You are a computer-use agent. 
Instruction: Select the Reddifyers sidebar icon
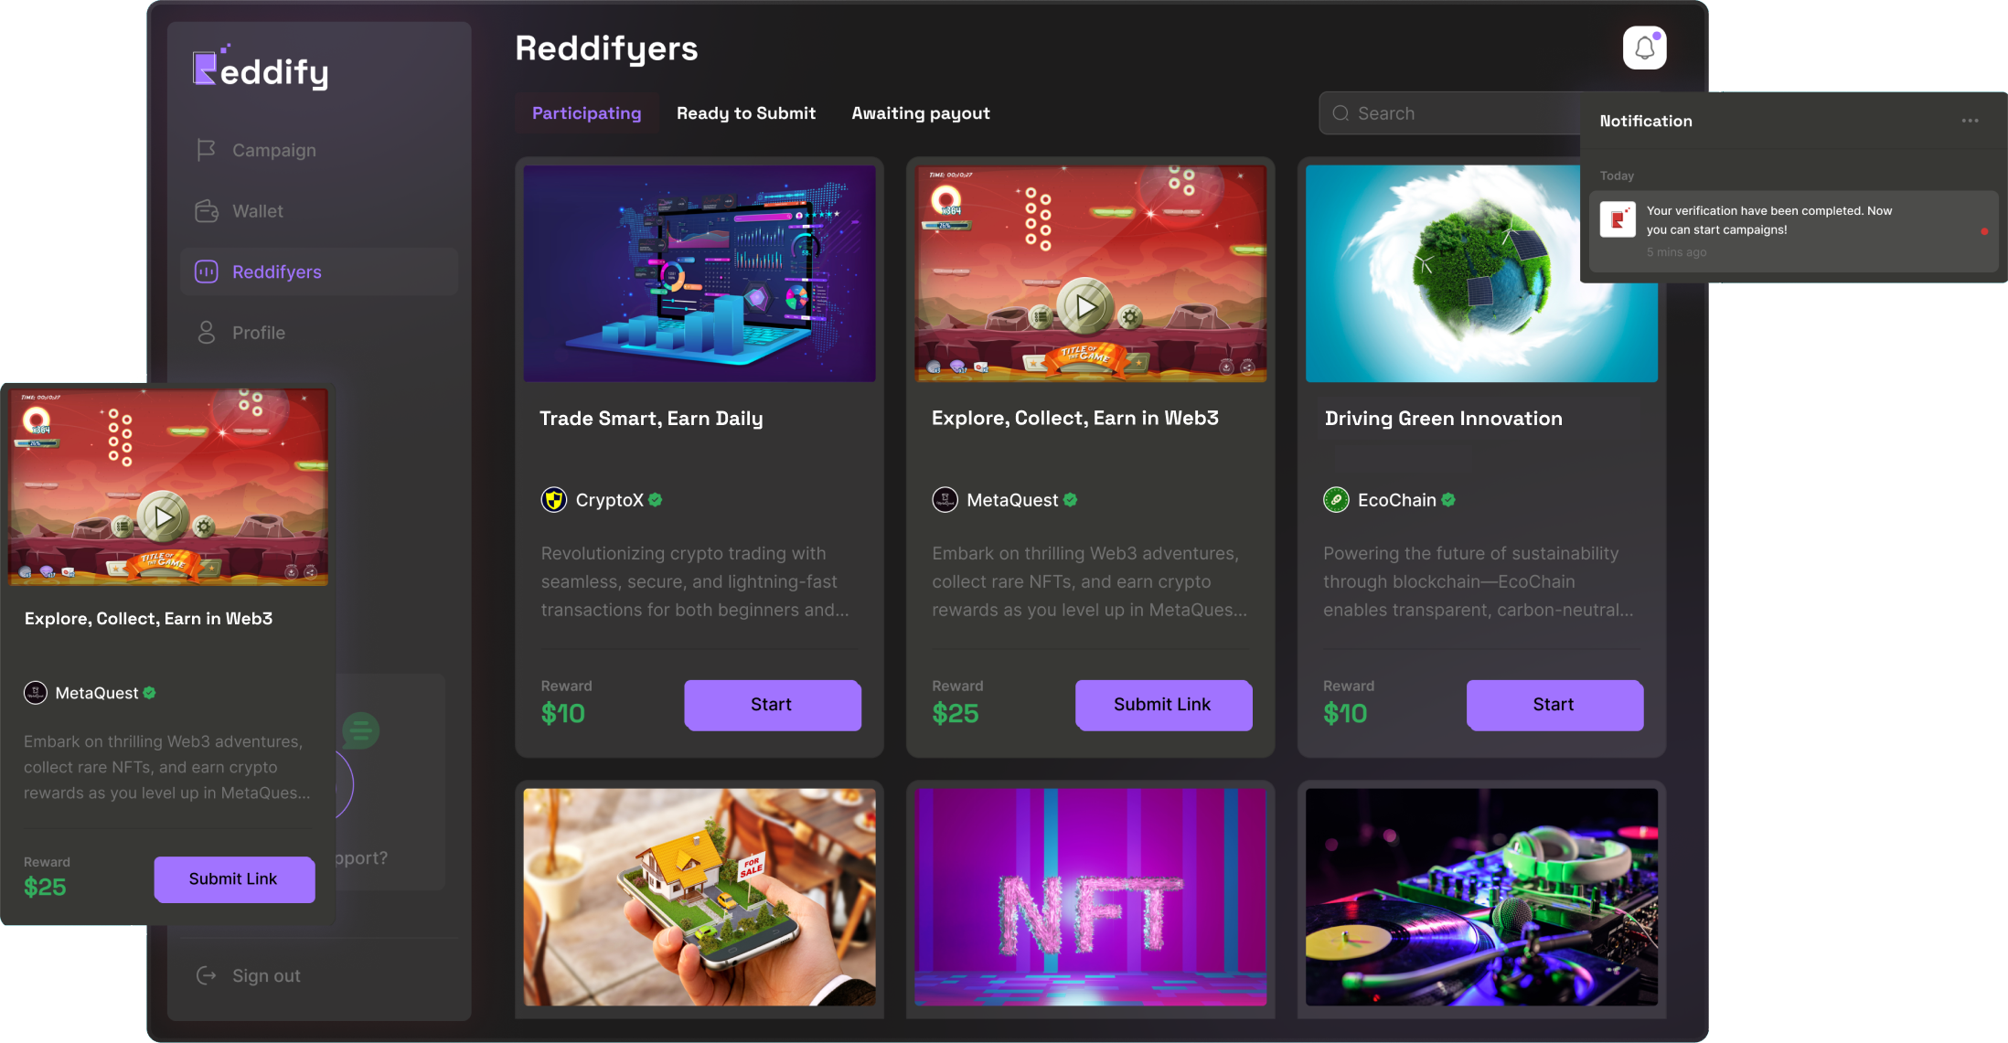tap(207, 271)
